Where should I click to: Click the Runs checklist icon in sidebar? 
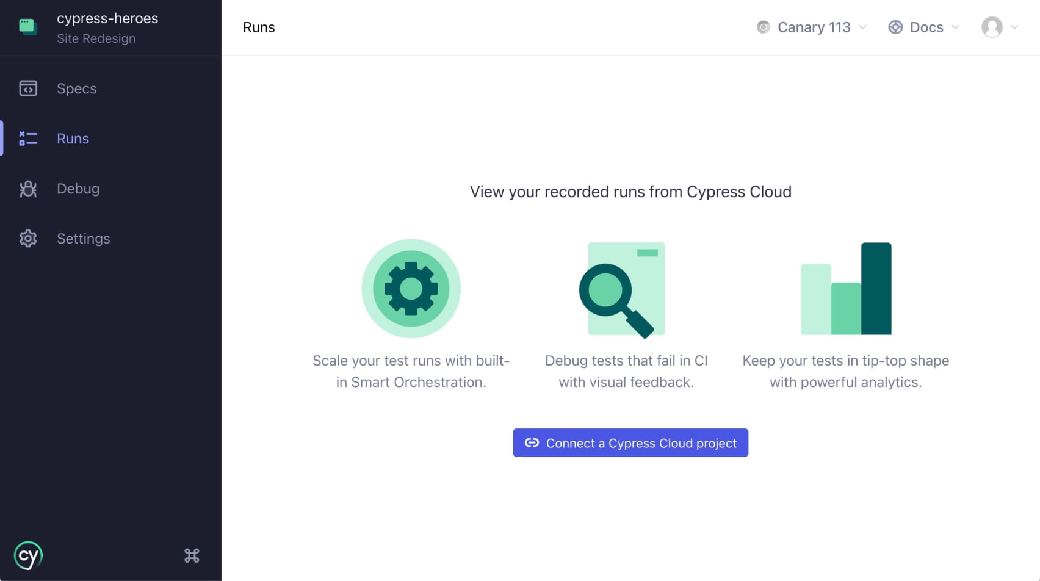pos(27,139)
